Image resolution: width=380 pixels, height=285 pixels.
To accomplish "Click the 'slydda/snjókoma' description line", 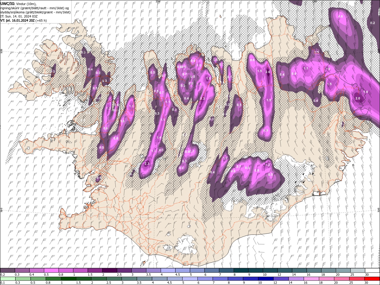I will click(36, 12).
